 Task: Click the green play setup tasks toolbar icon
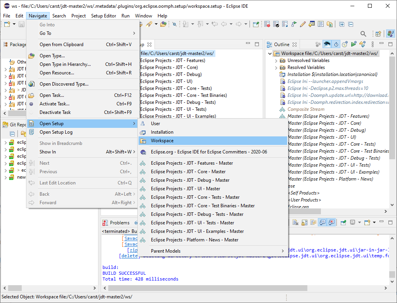[294, 24]
